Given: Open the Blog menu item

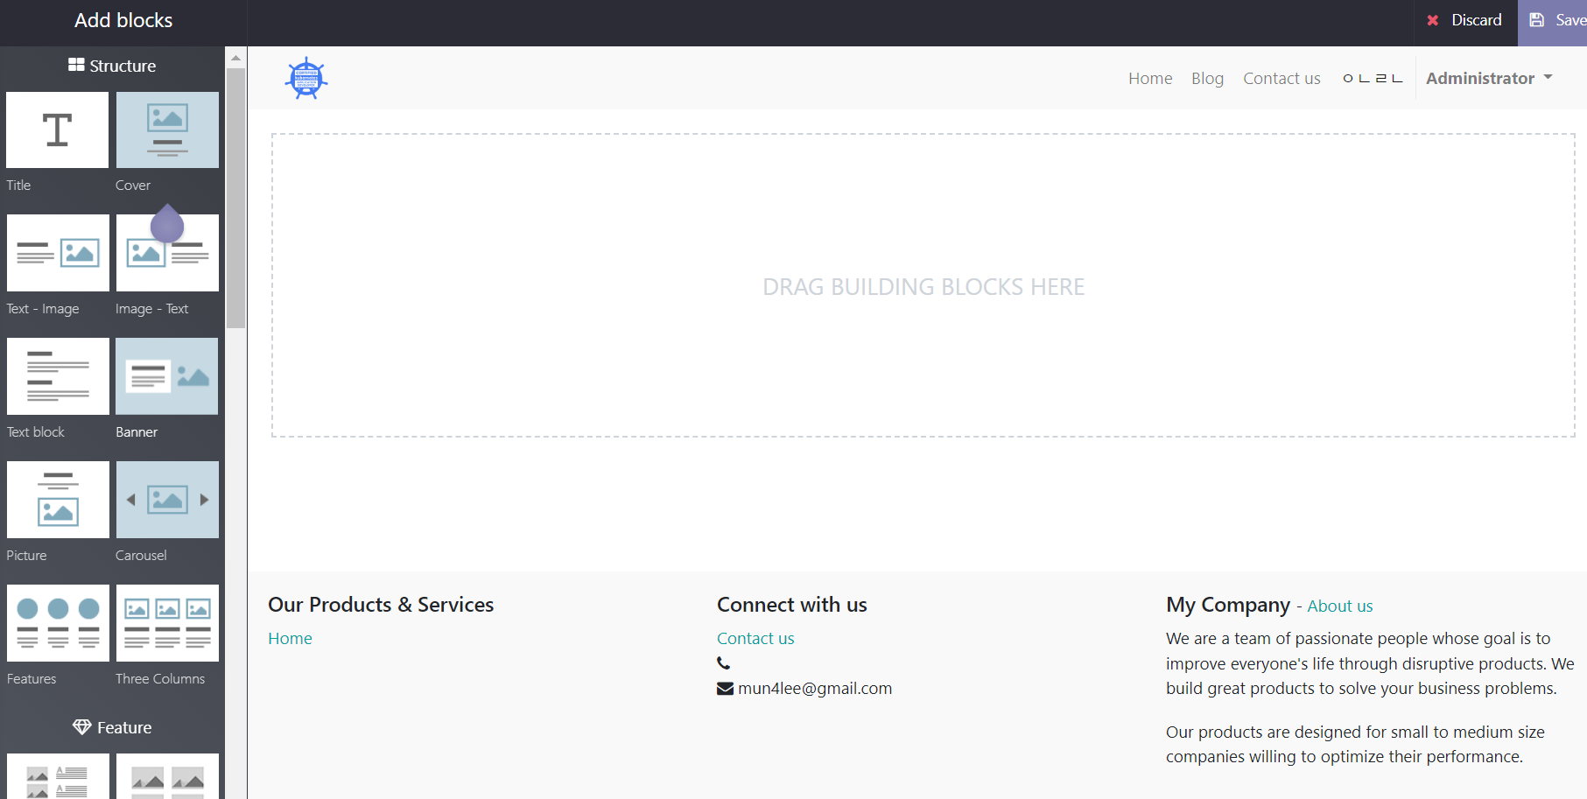Looking at the screenshot, I should (1207, 78).
